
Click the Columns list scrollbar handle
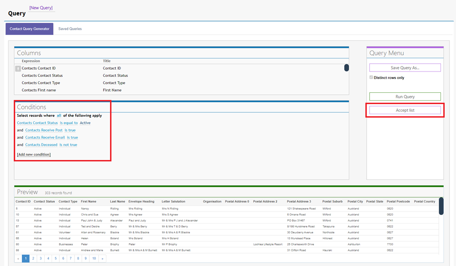(346, 68)
